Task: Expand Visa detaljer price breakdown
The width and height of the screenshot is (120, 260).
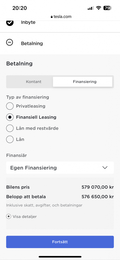Action: (25, 217)
